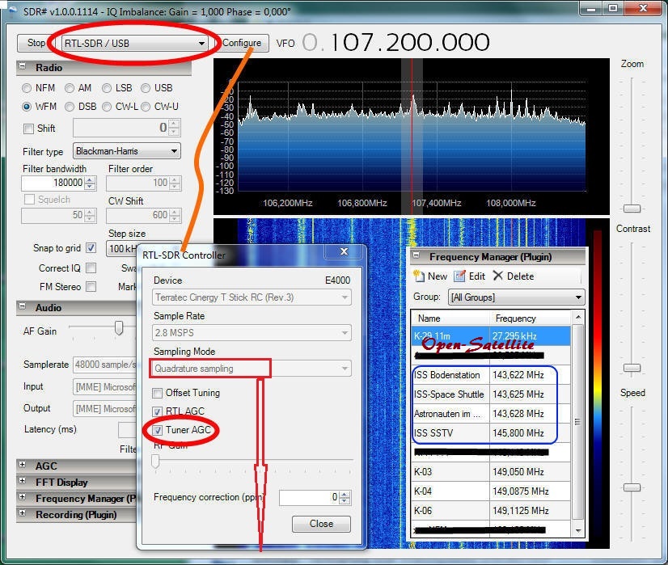Select ISS SSTV entry

point(491,433)
